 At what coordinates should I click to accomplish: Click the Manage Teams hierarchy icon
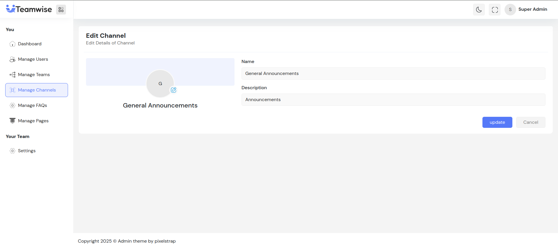pyautogui.click(x=12, y=75)
